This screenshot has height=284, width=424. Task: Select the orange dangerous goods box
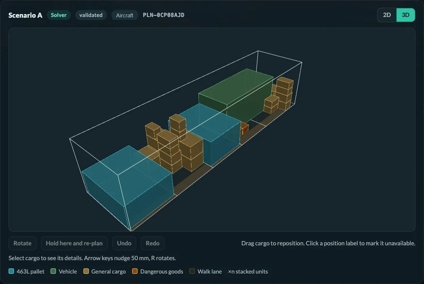click(244, 129)
